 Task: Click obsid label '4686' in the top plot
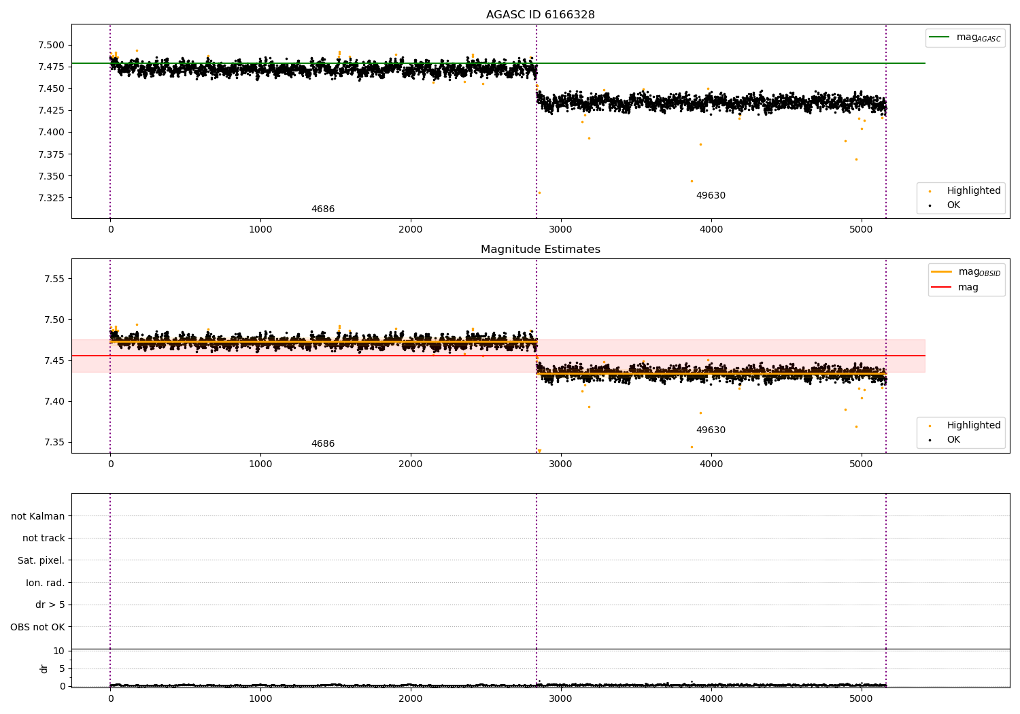[x=323, y=209]
